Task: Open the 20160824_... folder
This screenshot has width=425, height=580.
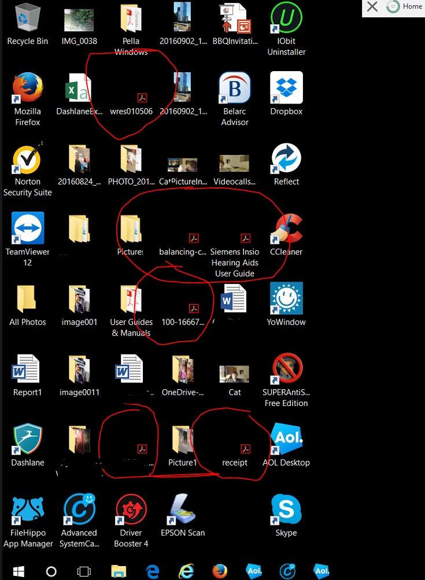Action: [x=79, y=159]
